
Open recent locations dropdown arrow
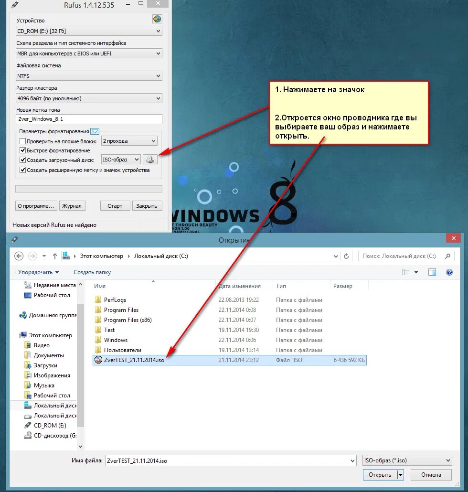point(44,256)
